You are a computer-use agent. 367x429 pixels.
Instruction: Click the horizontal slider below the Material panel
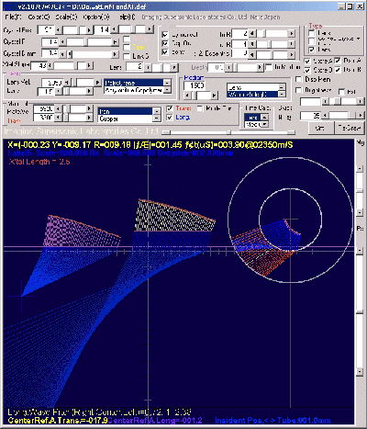[228, 132]
